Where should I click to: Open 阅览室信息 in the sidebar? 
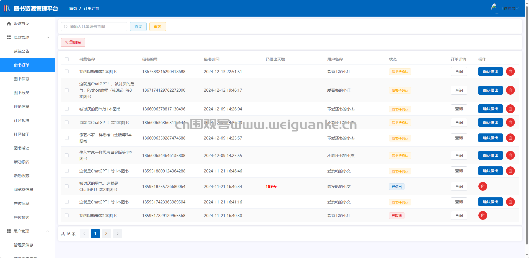tap(28, 190)
